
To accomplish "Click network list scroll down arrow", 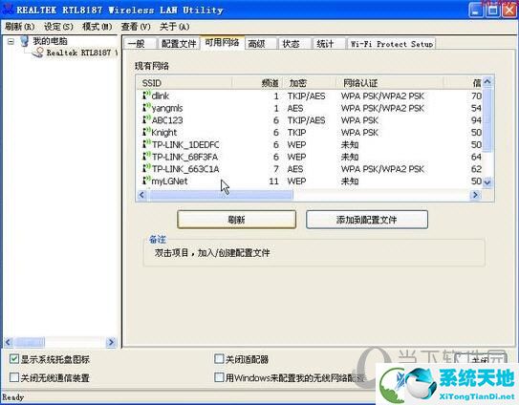I will click(x=487, y=181).
